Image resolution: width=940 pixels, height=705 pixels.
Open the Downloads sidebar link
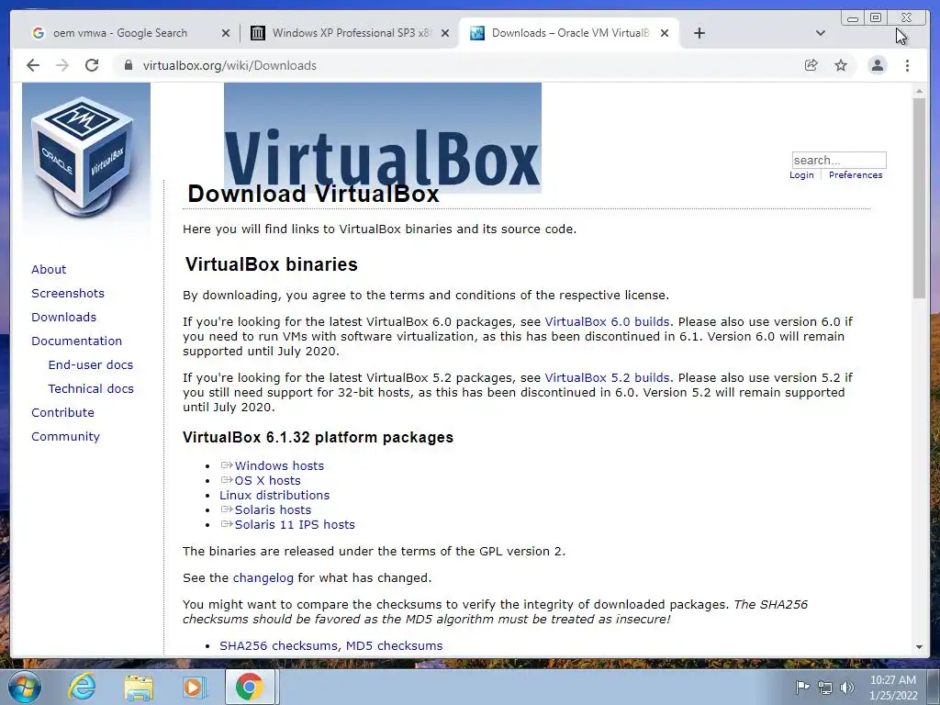pos(63,317)
